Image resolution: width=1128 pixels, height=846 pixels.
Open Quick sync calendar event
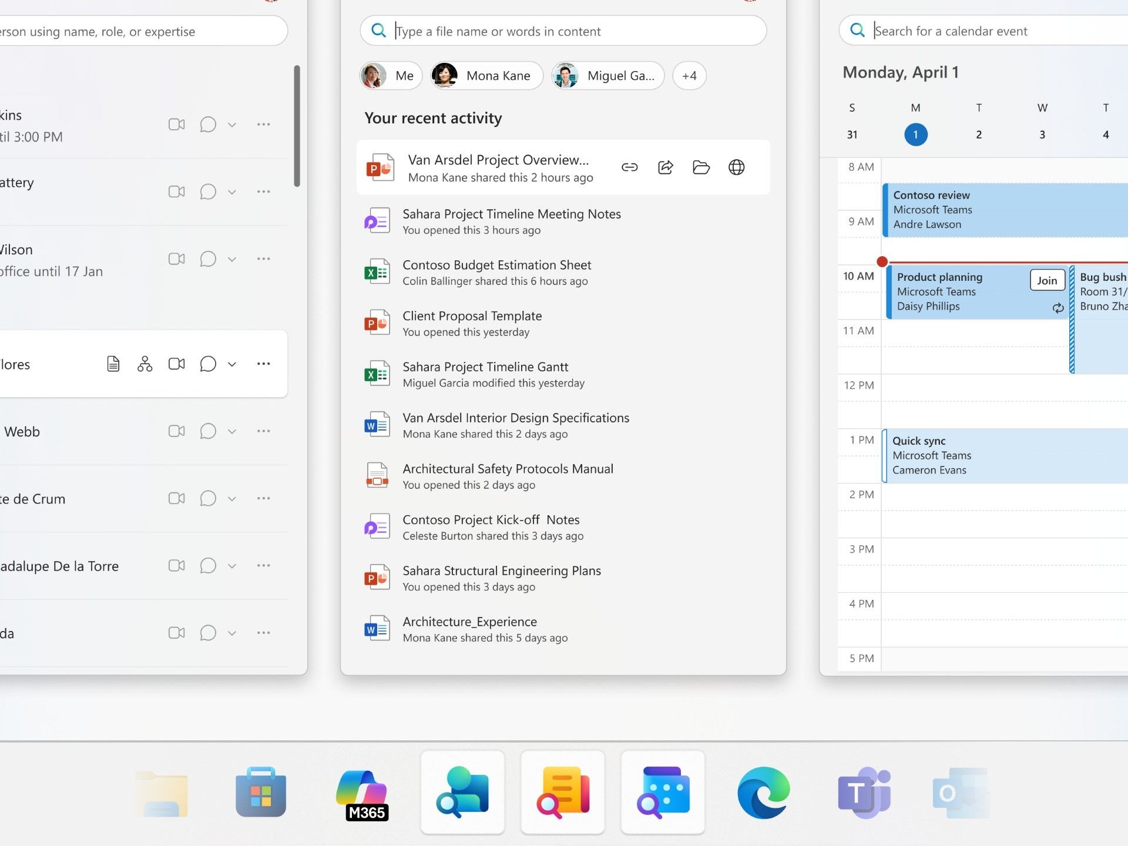click(x=1005, y=456)
